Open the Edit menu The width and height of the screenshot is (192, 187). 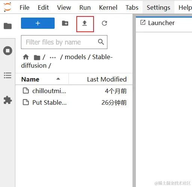tap(43, 7)
